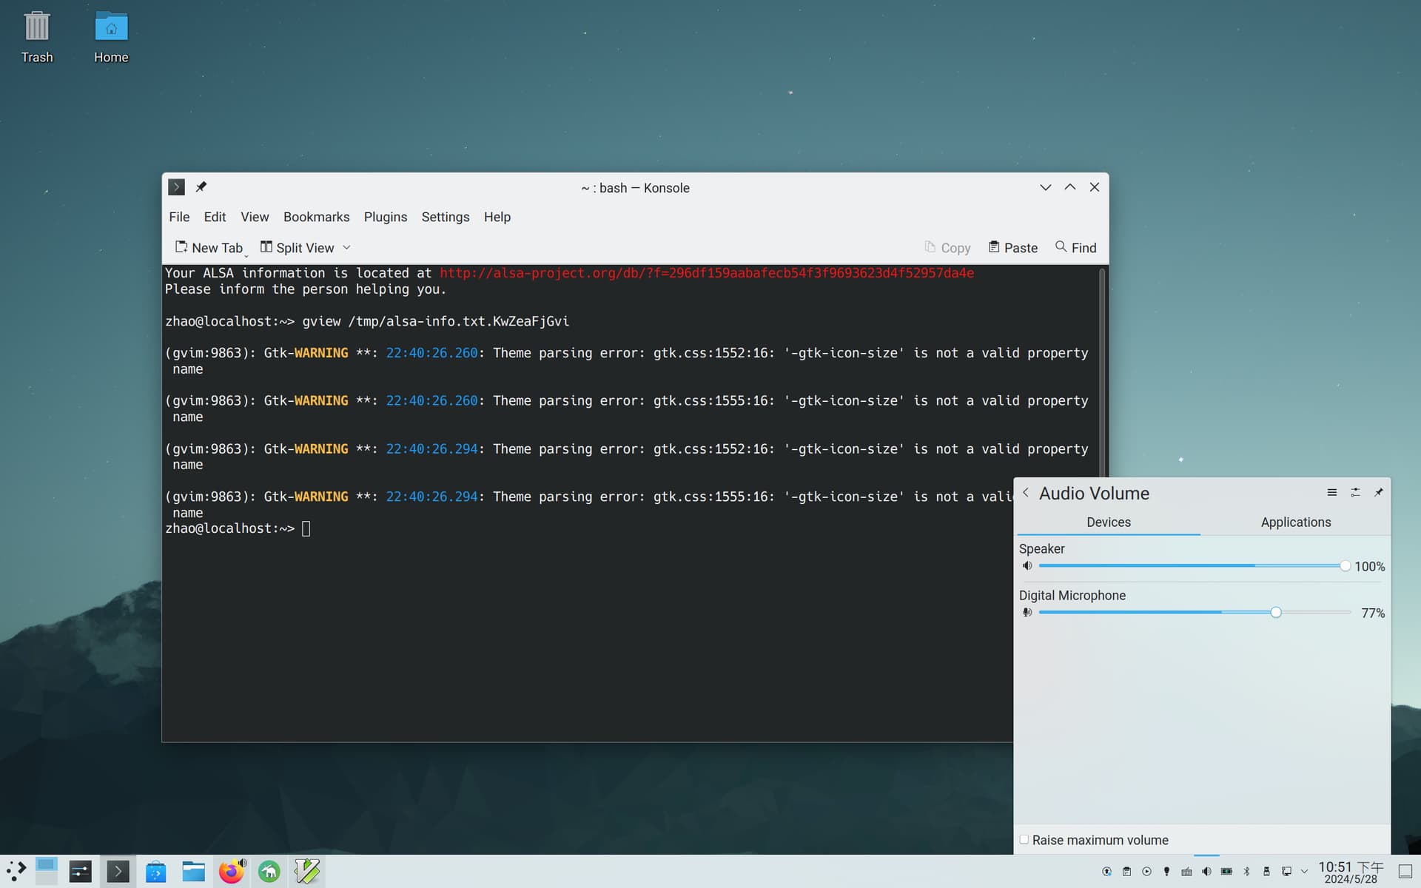Image resolution: width=1421 pixels, height=888 pixels.
Task: Open the Audio Volume hamburger menu
Action: 1331,492
